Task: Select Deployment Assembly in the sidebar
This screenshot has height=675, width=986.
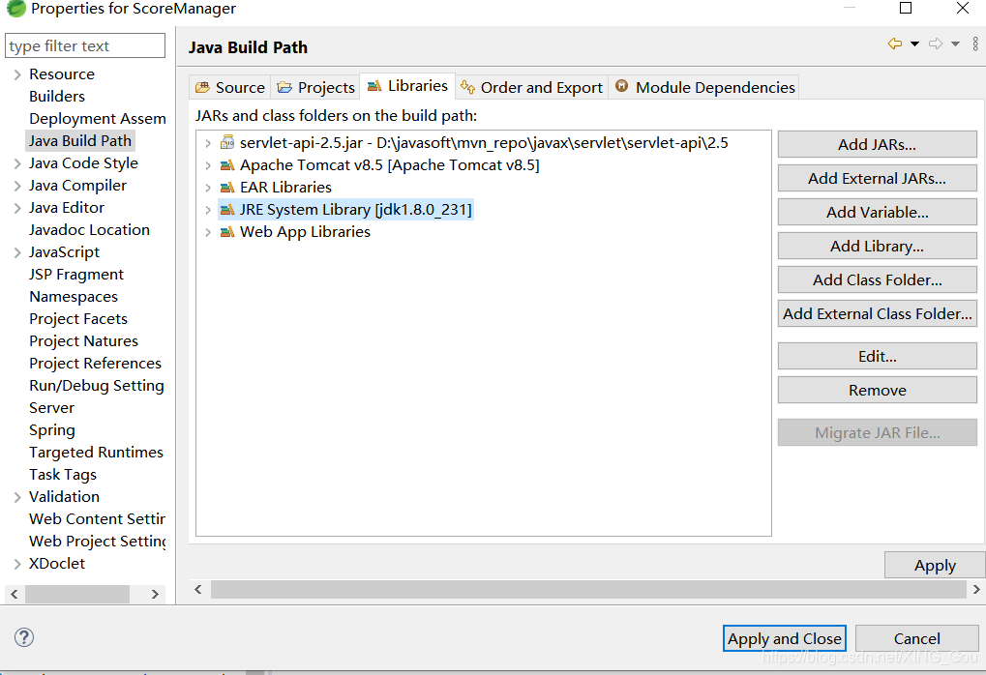Action: (x=98, y=119)
